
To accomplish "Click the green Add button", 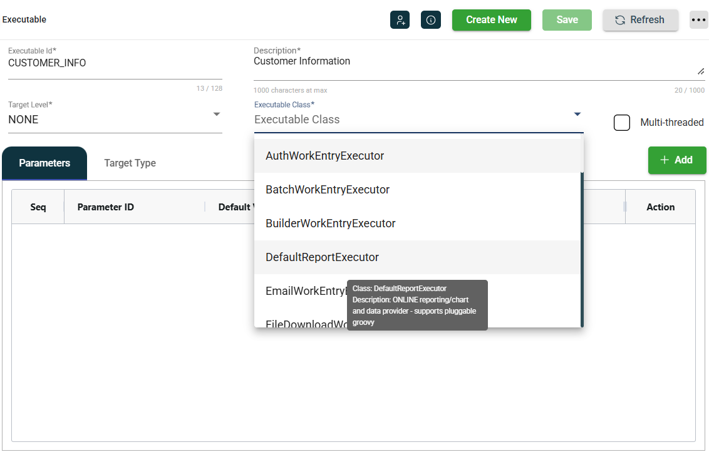I will pos(676,160).
